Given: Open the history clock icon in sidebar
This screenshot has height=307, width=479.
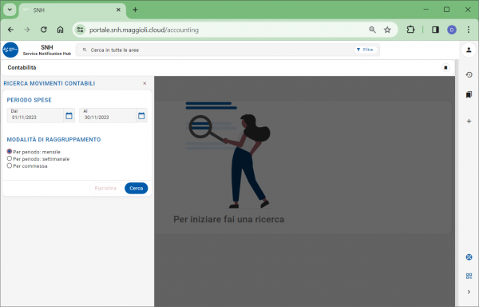Looking at the screenshot, I should pos(469,74).
